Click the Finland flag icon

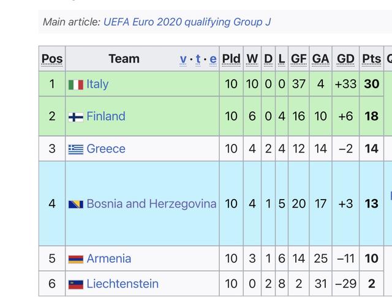pos(75,117)
